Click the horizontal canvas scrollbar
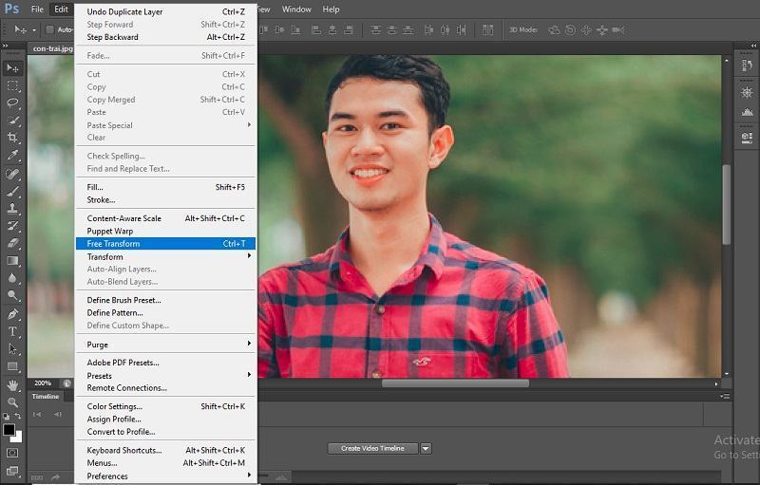 point(455,383)
